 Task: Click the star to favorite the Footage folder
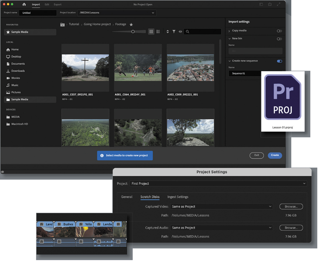(x=131, y=24)
